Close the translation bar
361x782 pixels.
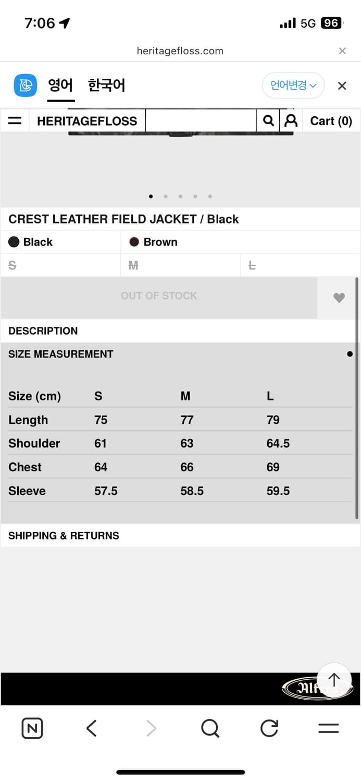pos(342,85)
